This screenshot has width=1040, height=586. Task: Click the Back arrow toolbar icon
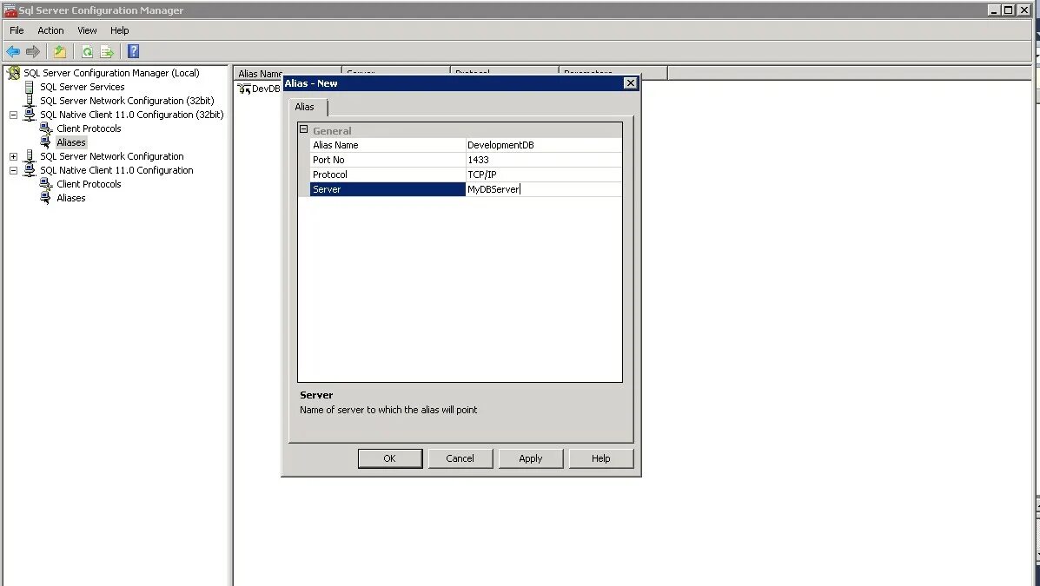13,52
